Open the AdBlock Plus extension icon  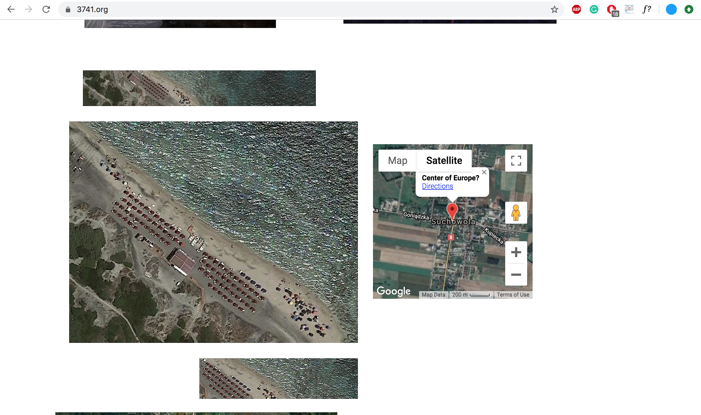click(x=576, y=10)
